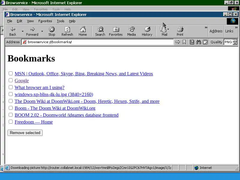Open the Edit menu
Image resolution: width=240 pixels, height=180 pixels.
[x=19, y=21]
